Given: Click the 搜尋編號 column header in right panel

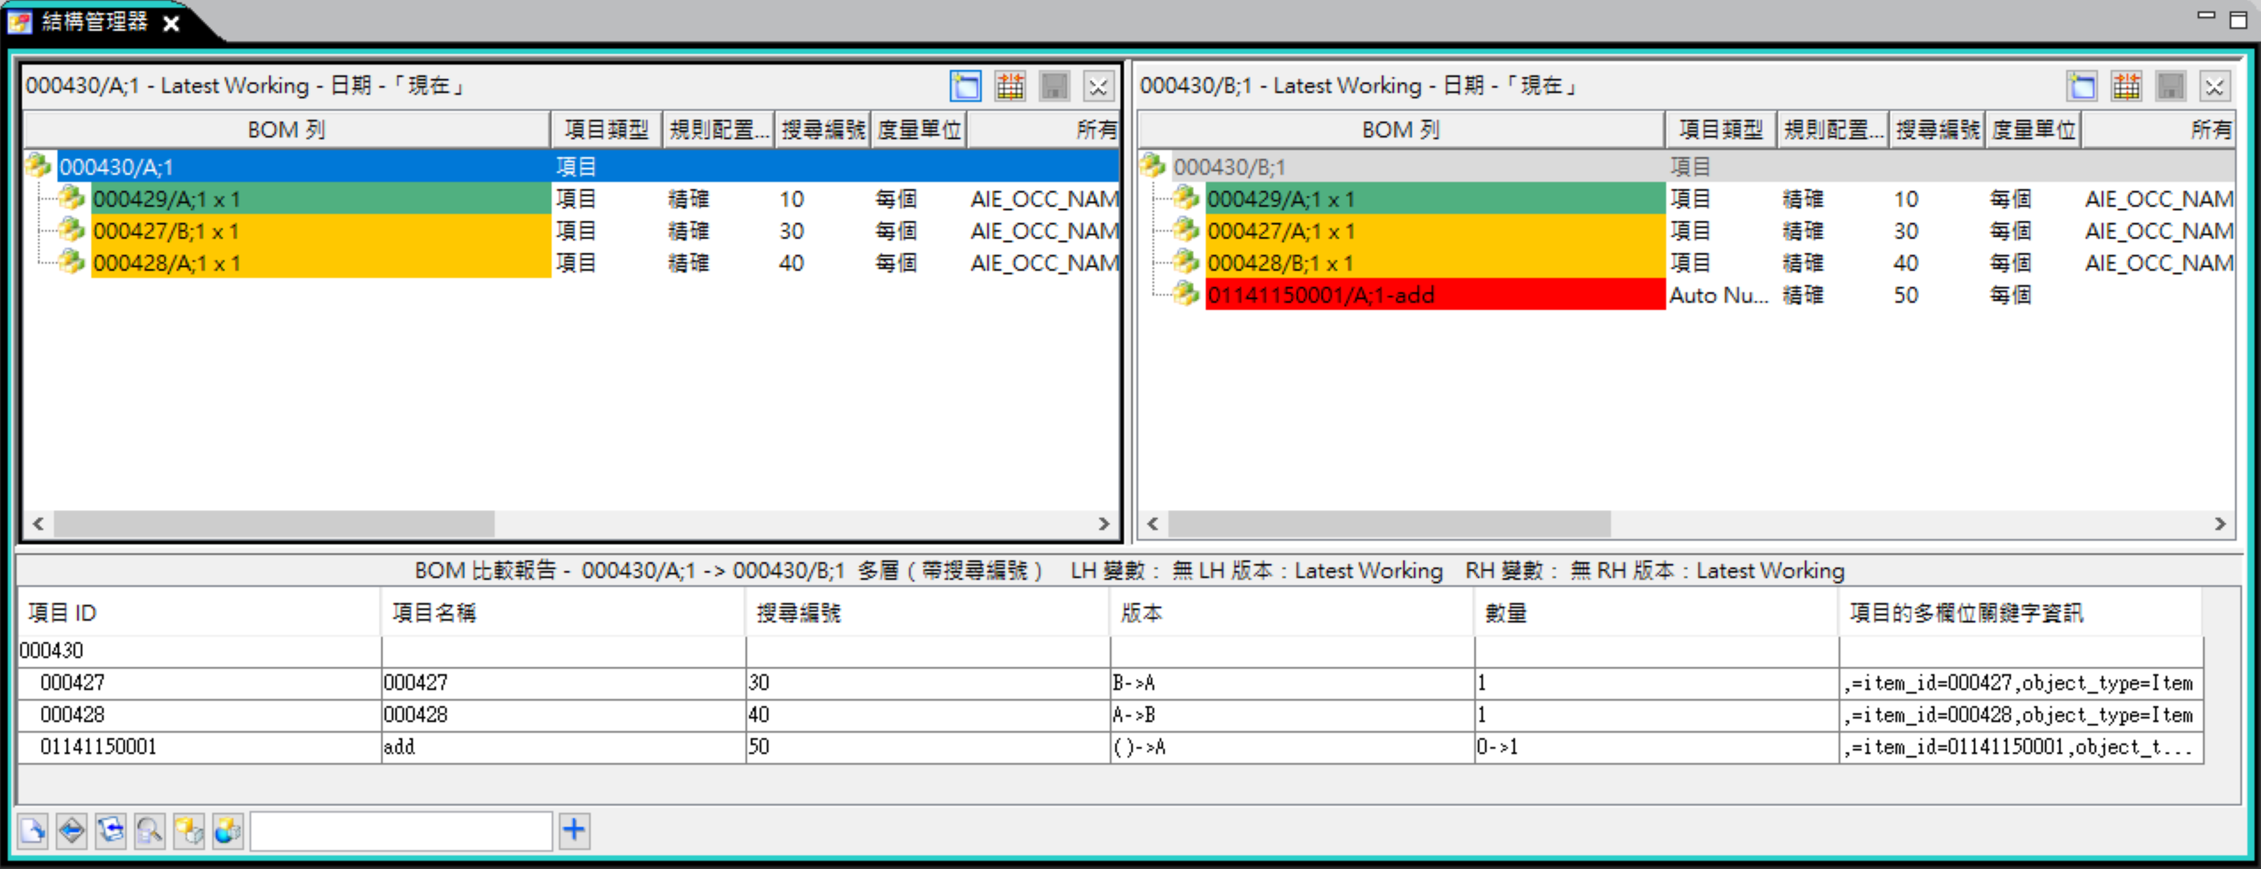Looking at the screenshot, I should (1937, 130).
